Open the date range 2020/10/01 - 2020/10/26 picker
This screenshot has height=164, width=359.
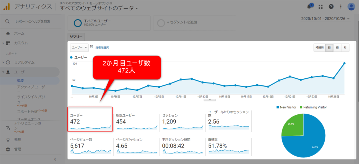[x=325, y=19]
